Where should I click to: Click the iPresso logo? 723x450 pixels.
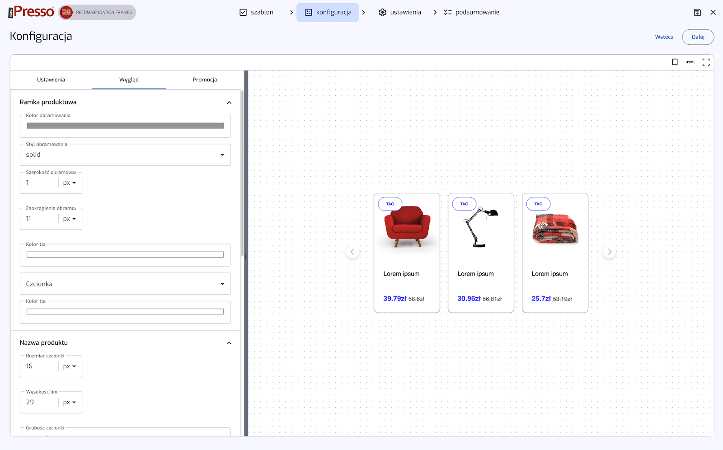click(x=31, y=12)
